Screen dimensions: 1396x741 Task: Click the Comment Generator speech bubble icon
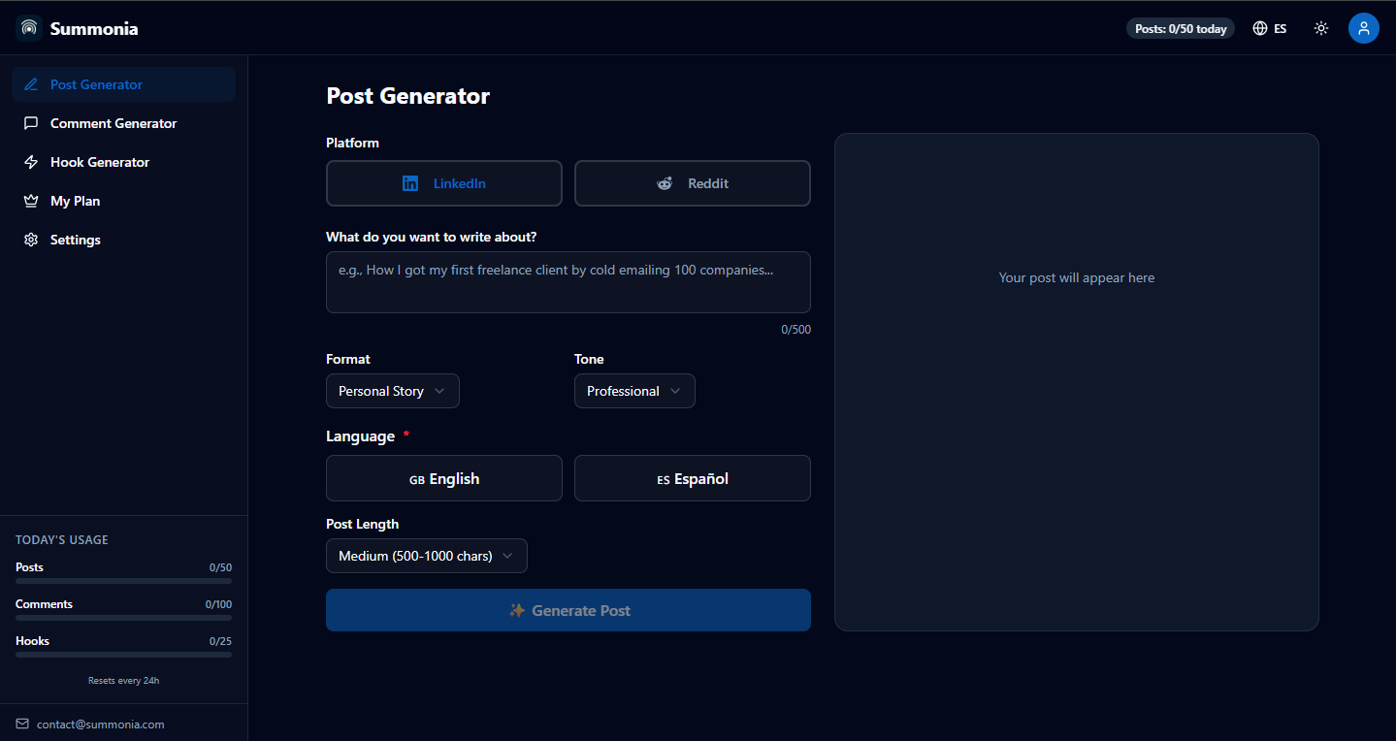point(31,123)
